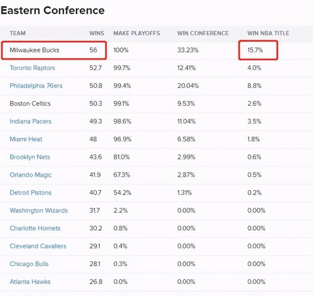Click the Milwaukee Bucks team name
The image size is (314, 296).
tap(35, 50)
